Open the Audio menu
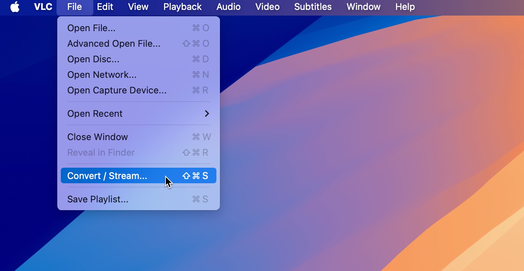This screenshot has width=524, height=271. pyautogui.click(x=228, y=7)
